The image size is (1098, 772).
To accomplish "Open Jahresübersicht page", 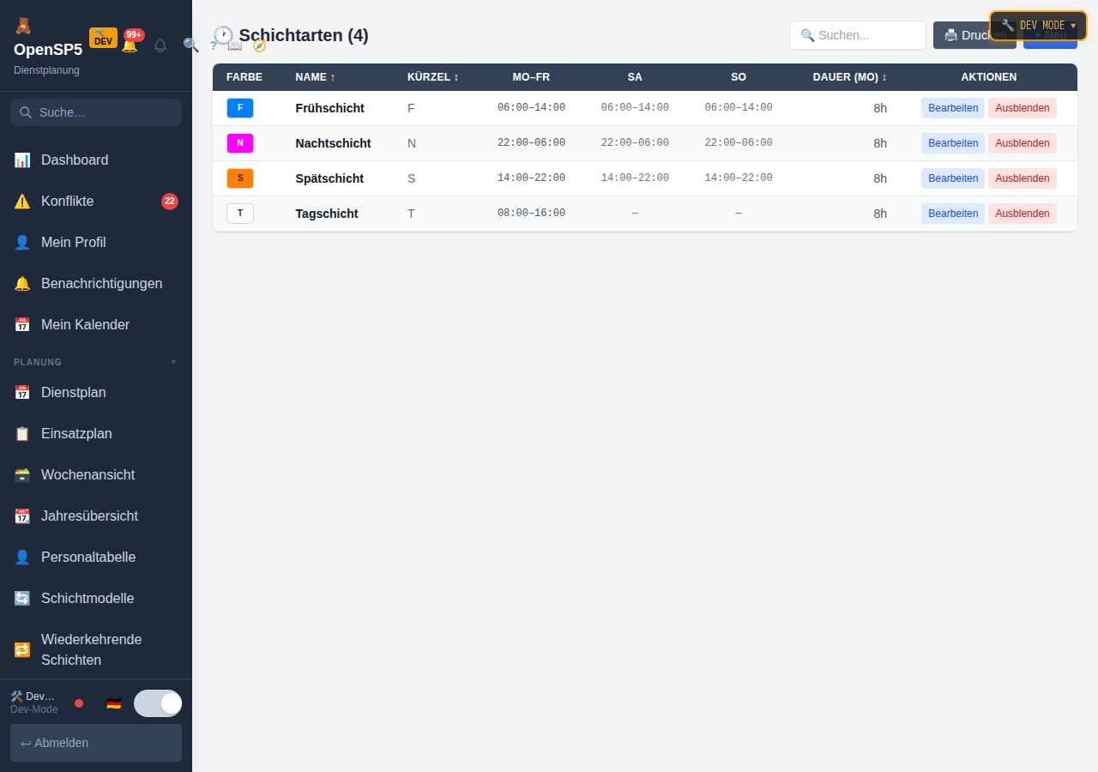I will pyautogui.click(x=96, y=516).
